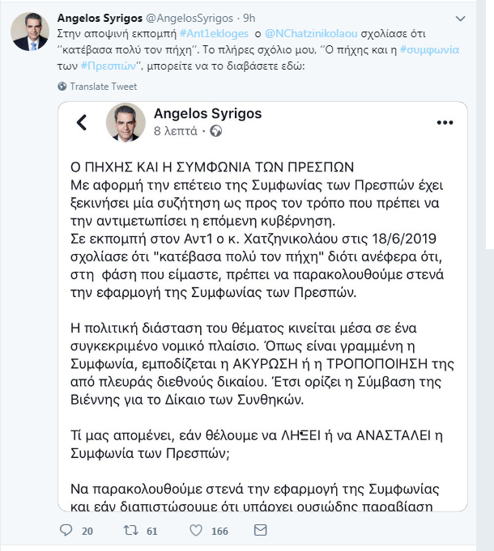Screen dimensions: 494x551
Task: Click Angelos Syrigos tweet author name
Action: [100, 18]
